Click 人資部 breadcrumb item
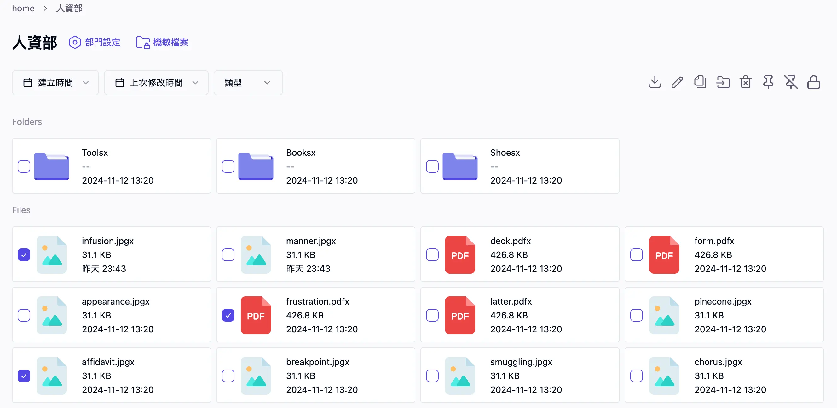Screen dimensions: 837x408 tap(69, 8)
